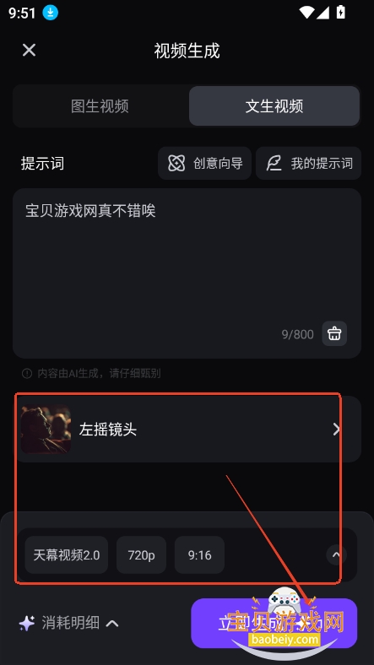
Task: Select the 文生视频 tab
Action: click(x=274, y=106)
